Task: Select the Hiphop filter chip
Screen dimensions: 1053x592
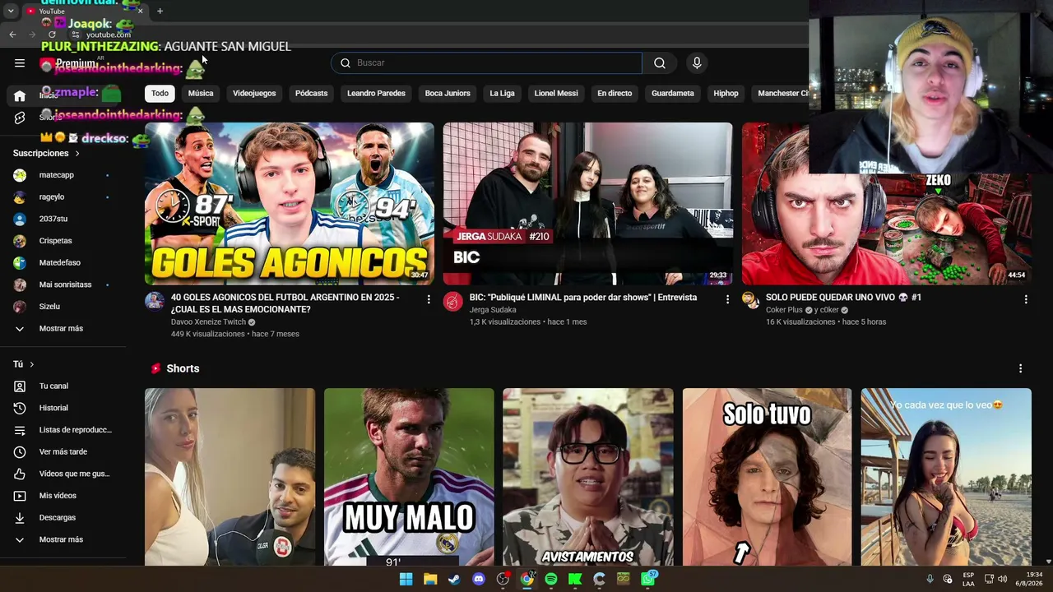Action: 726,94
